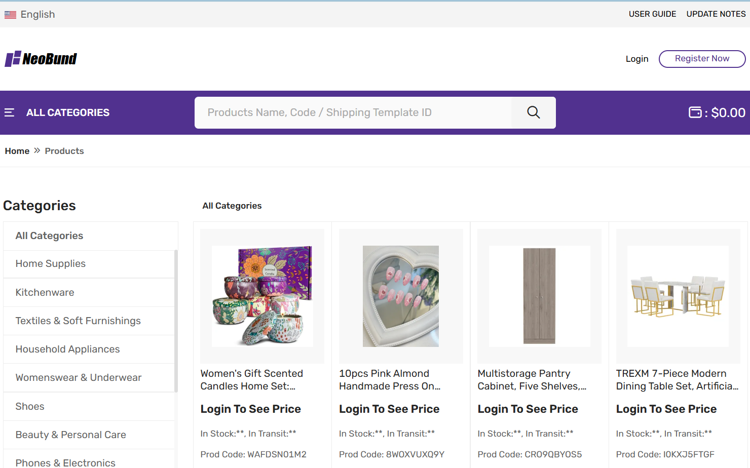Expand the ALL CATEGORIES menu
Viewport: 750px width, 468px height.
[67, 112]
